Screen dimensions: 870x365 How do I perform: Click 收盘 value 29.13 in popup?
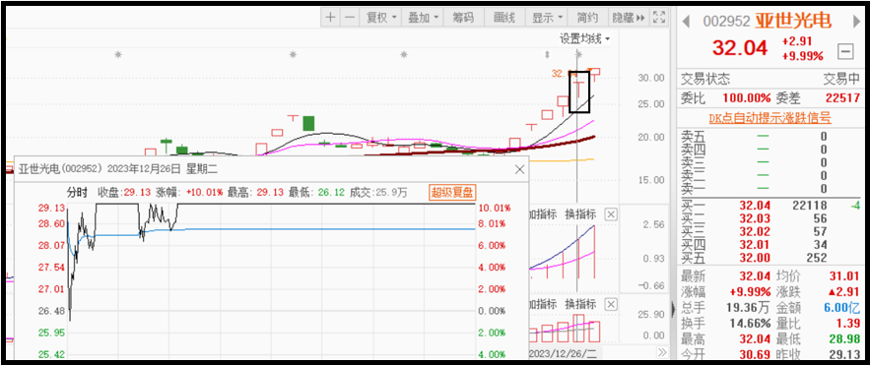[x=137, y=193]
